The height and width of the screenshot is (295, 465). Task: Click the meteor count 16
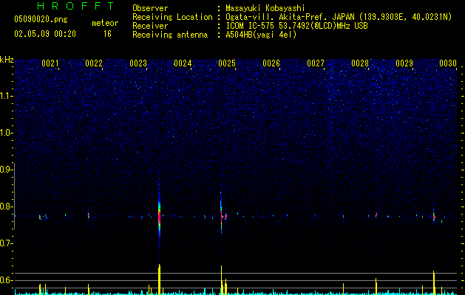107,34
